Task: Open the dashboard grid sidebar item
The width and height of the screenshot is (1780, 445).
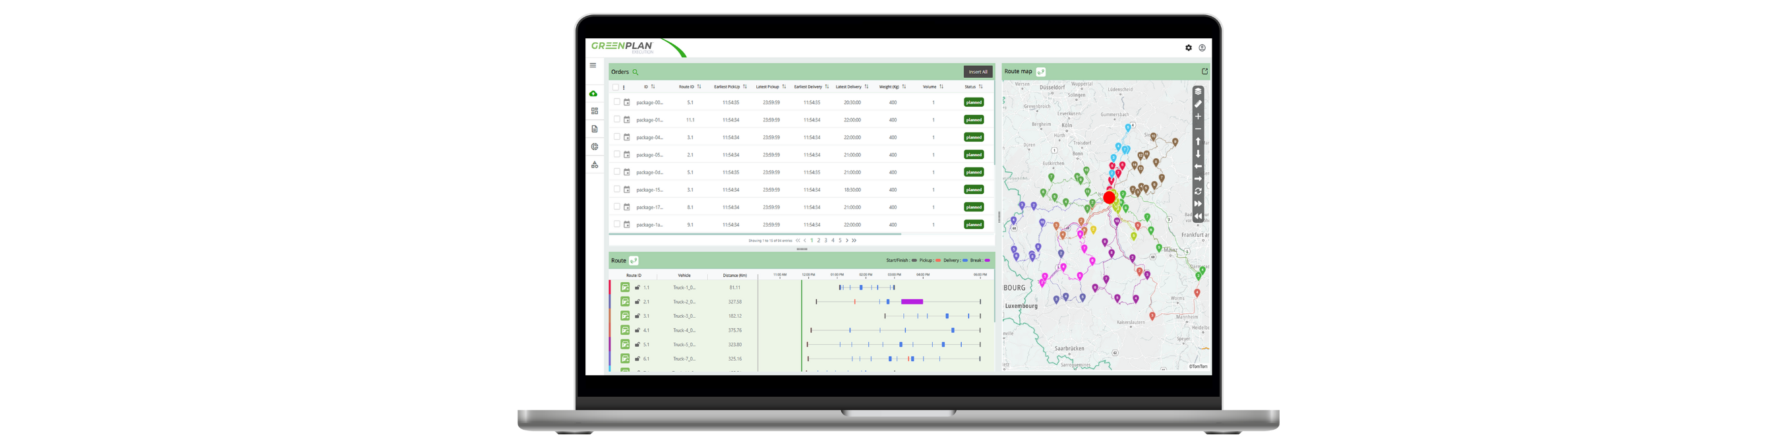Action: (594, 111)
